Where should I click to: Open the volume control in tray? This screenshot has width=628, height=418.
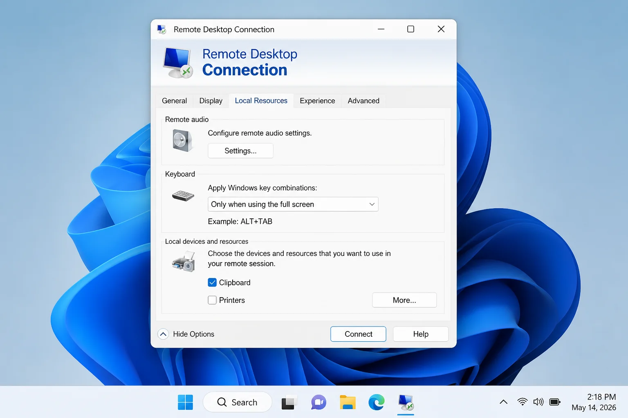[538, 402]
